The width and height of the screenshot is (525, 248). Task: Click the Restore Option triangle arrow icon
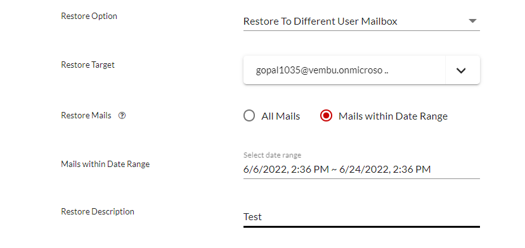(472, 21)
